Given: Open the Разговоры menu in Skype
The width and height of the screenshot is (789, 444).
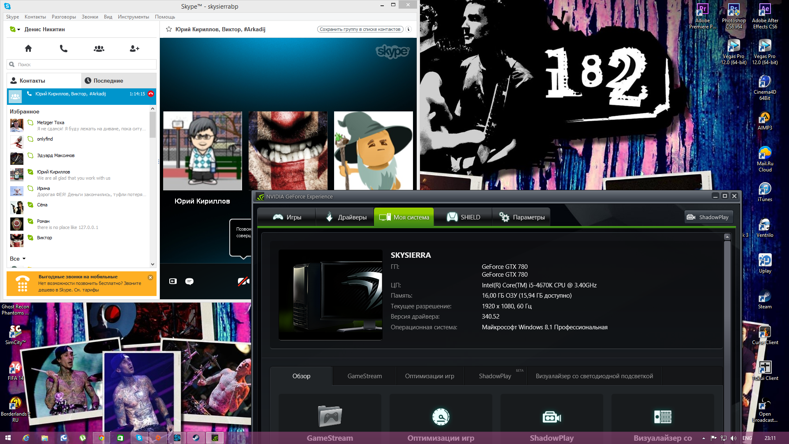Looking at the screenshot, I should tap(64, 17).
